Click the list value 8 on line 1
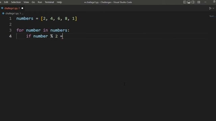 [66, 18]
